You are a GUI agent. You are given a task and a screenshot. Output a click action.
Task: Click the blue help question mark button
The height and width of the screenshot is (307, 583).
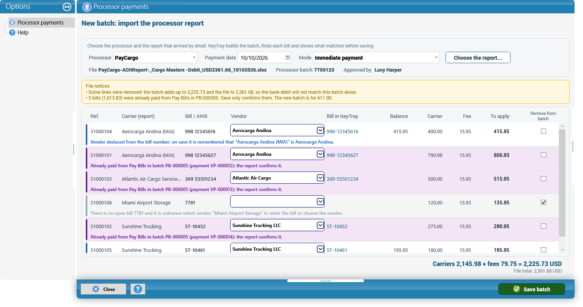coord(138,289)
